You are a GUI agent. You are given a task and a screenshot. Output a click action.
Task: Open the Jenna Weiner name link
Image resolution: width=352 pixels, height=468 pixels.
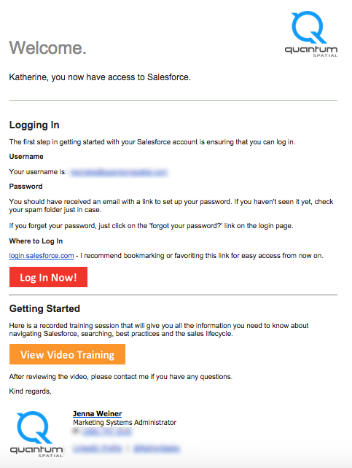[x=97, y=413]
